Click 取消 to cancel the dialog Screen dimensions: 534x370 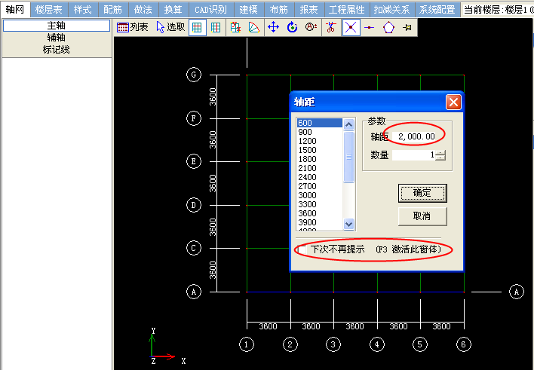click(422, 216)
